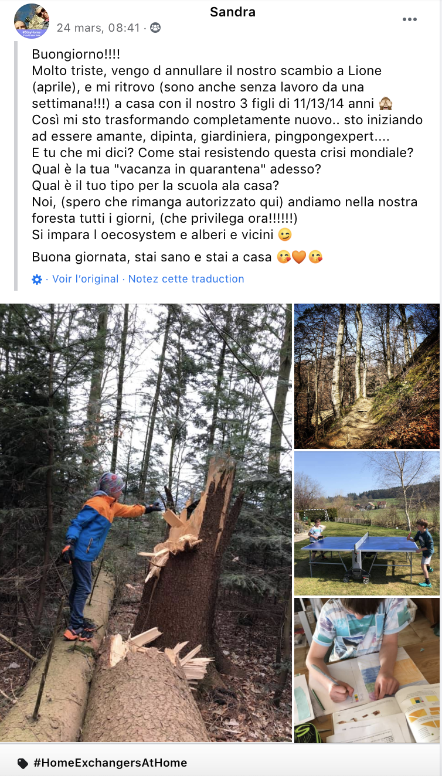The width and height of the screenshot is (442, 776).
Task: Click the tag icon next to the hashtag
Action: pos(23,763)
